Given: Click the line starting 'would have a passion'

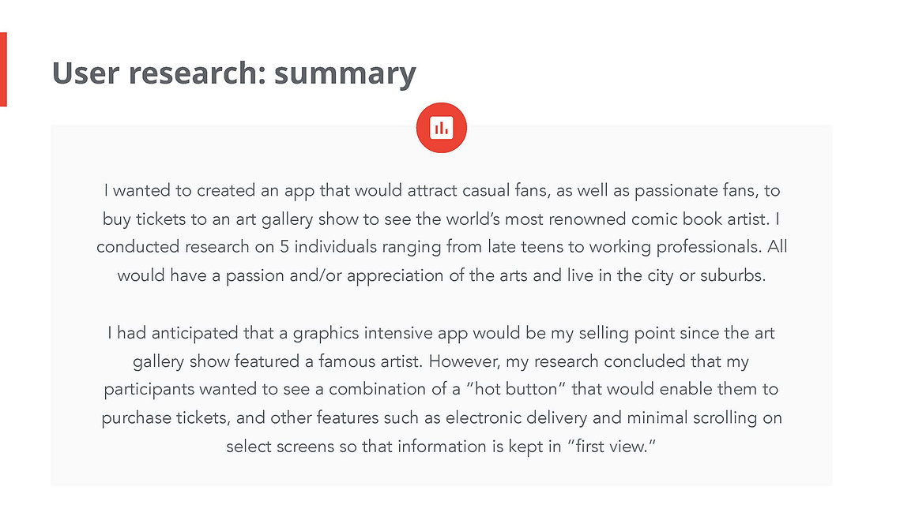Looking at the screenshot, I should coord(442,275).
